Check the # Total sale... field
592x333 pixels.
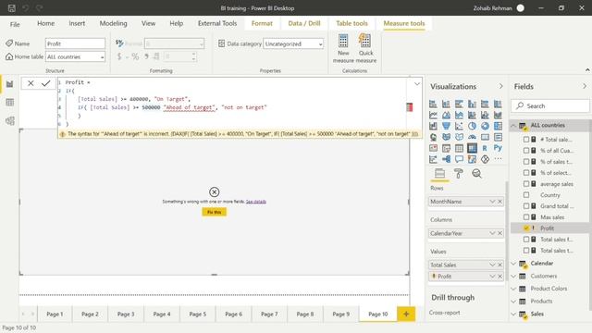[526, 140]
